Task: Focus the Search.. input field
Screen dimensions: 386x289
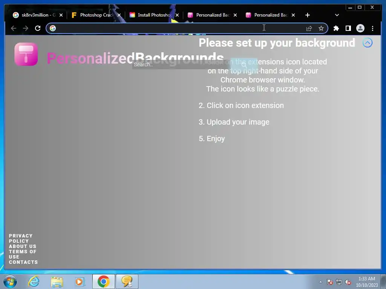Action: [x=181, y=64]
